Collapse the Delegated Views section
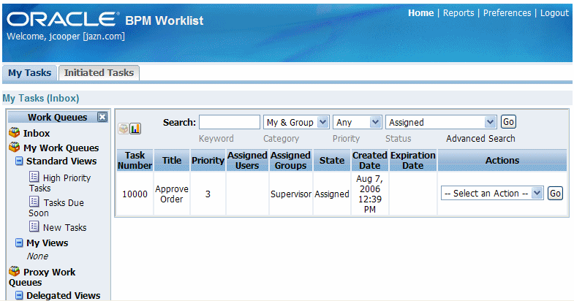The height and width of the screenshot is (301, 574). pyautogui.click(x=19, y=295)
